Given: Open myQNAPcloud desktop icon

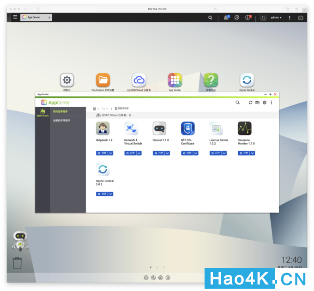Looking at the screenshot, I should (139, 80).
